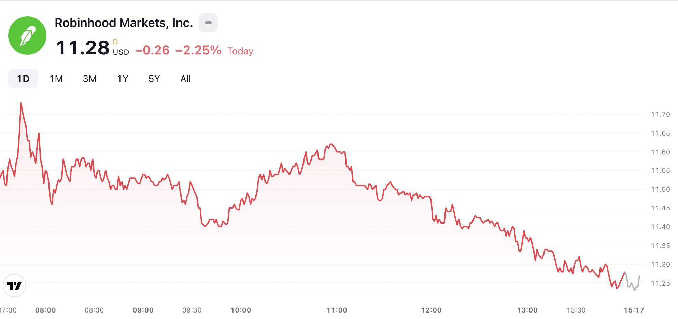Click the 15:17 current time marker

click(x=634, y=310)
